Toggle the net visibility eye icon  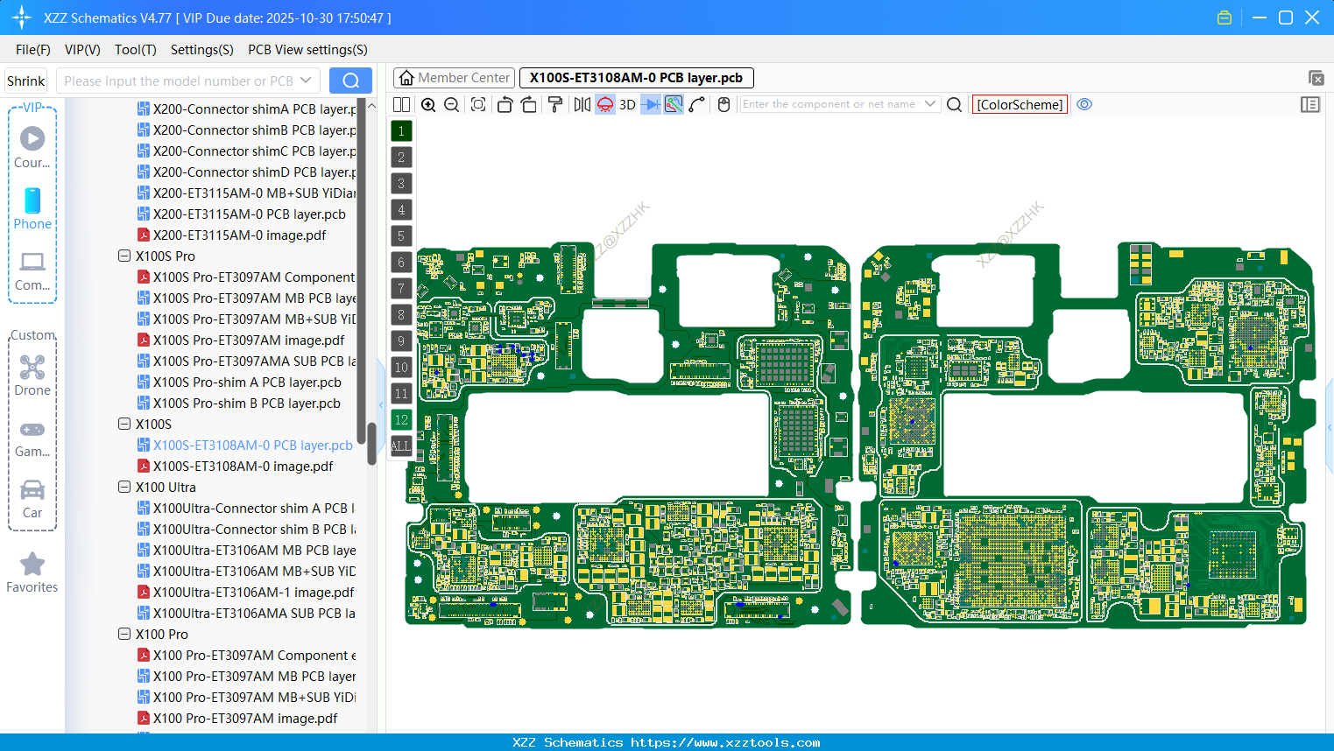tap(1084, 104)
